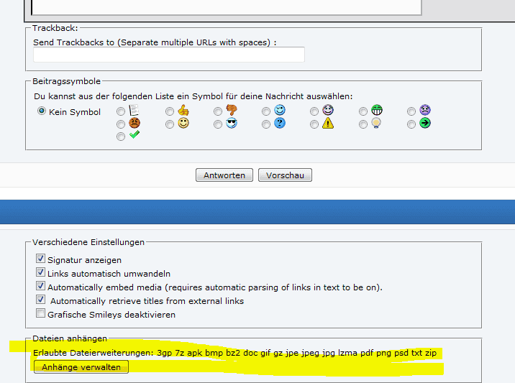Click the Erlaubte Dateierweiterungen file types text

click(x=234, y=353)
